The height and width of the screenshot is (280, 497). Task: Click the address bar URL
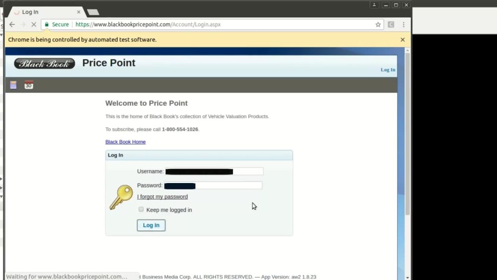[x=148, y=24]
